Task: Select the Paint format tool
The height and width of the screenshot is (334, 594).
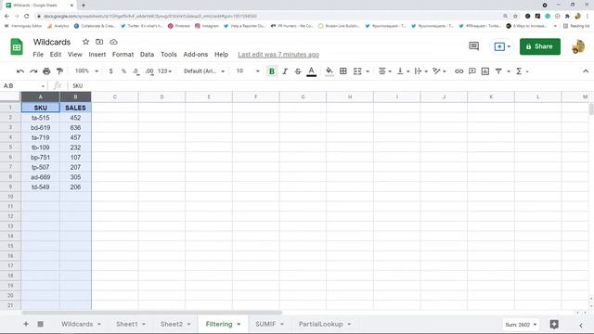Action: 59,71
